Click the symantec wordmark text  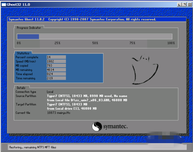click(x=115, y=126)
